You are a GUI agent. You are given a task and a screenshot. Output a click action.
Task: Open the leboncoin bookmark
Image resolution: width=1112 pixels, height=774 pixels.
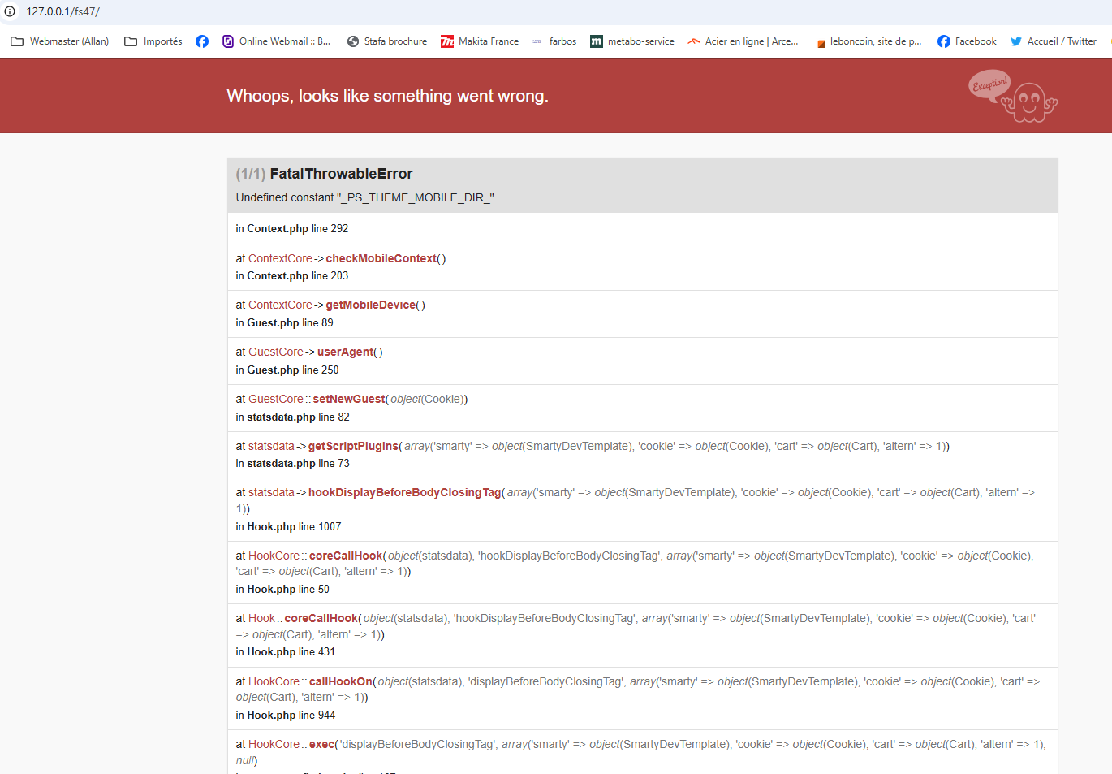point(868,41)
